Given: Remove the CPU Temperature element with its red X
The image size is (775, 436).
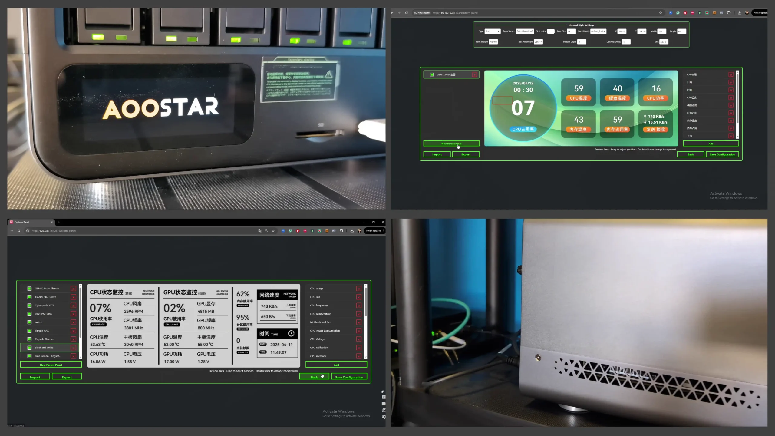Looking at the screenshot, I should [x=359, y=314].
